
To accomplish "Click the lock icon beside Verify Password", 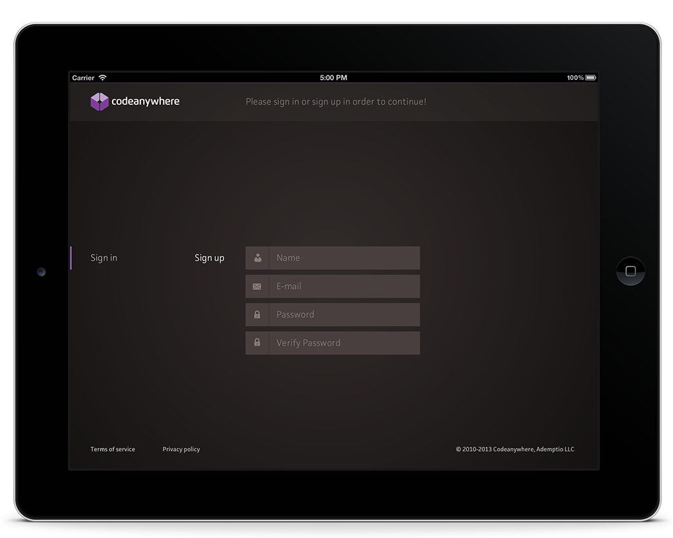I will point(257,343).
